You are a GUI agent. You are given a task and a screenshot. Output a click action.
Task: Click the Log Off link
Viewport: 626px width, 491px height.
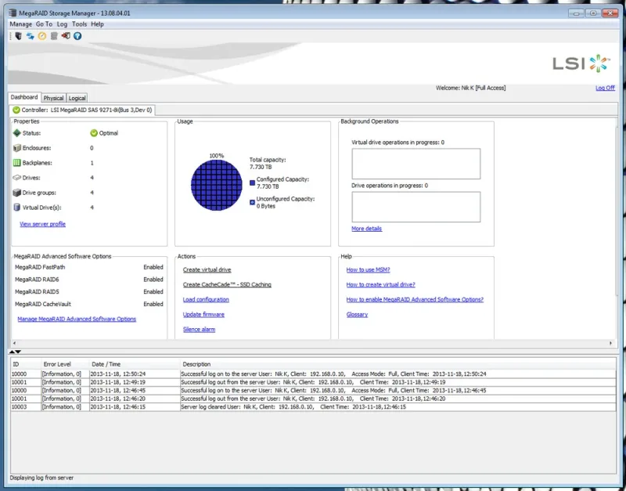coord(605,88)
